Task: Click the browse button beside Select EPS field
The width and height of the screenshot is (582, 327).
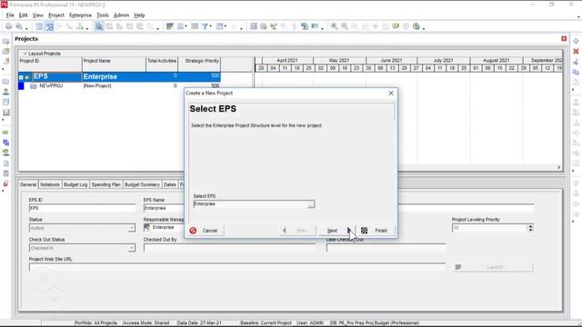Action: pyautogui.click(x=311, y=204)
